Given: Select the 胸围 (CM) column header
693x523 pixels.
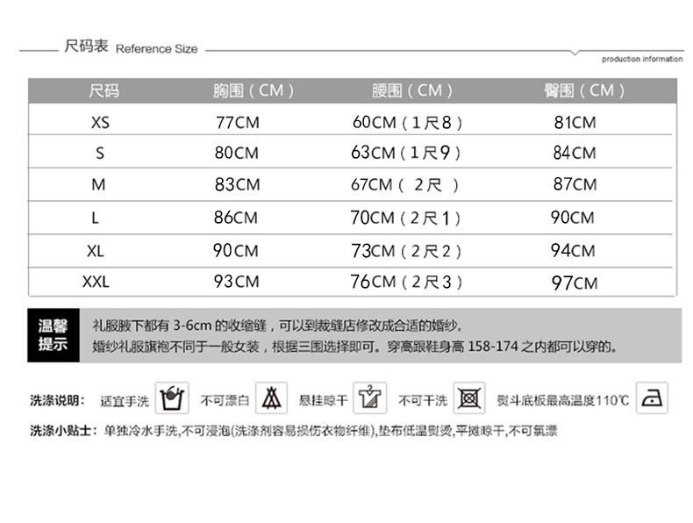Looking at the screenshot, I should (254, 91).
